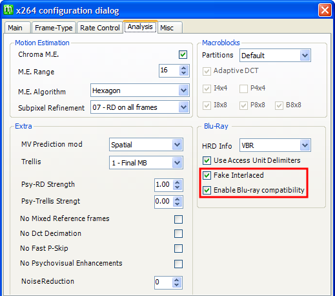The image size is (335, 296).
Task: Toggle the I8x8 checkbox
Action: (x=207, y=105)
